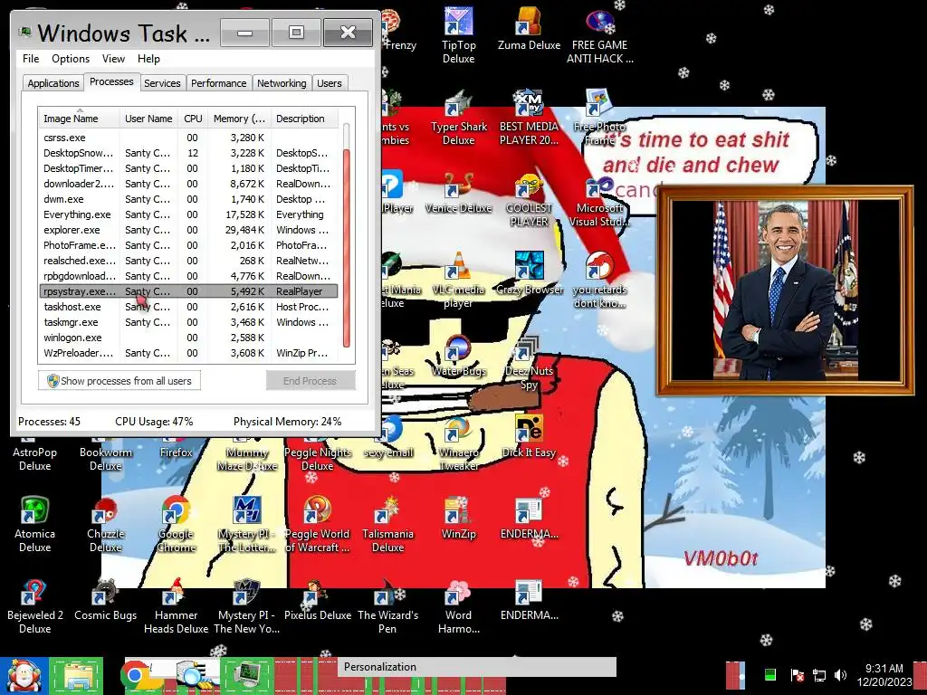Image resolution: width=927 pixels, height=695 pixels.
Task: Select csrss.exe process row
Action: pos(188,138)
